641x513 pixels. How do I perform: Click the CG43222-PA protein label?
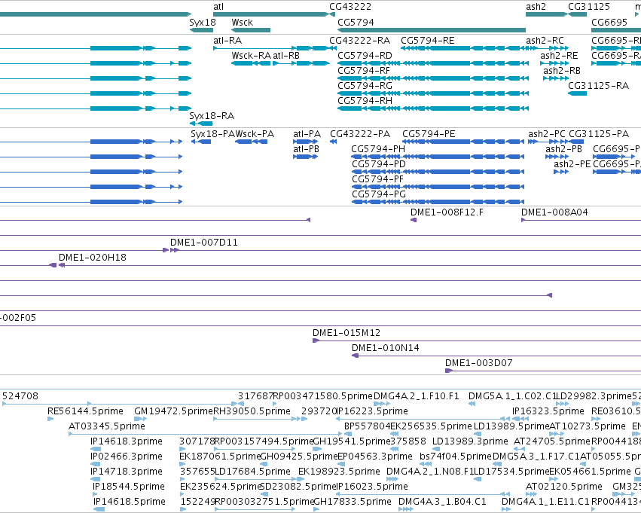[360, 134]
